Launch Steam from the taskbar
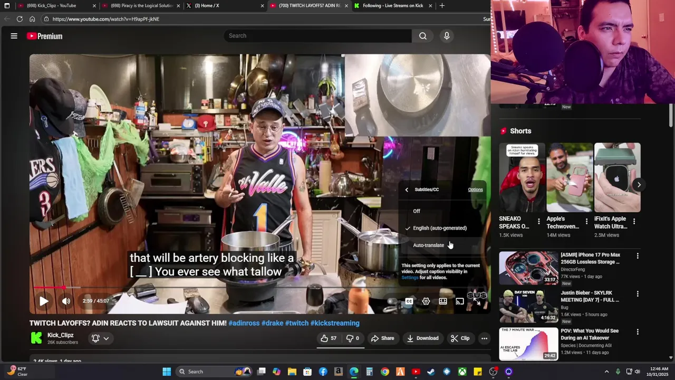The height and width of the screenshot is (380, 675). click(x=431, y=372)
